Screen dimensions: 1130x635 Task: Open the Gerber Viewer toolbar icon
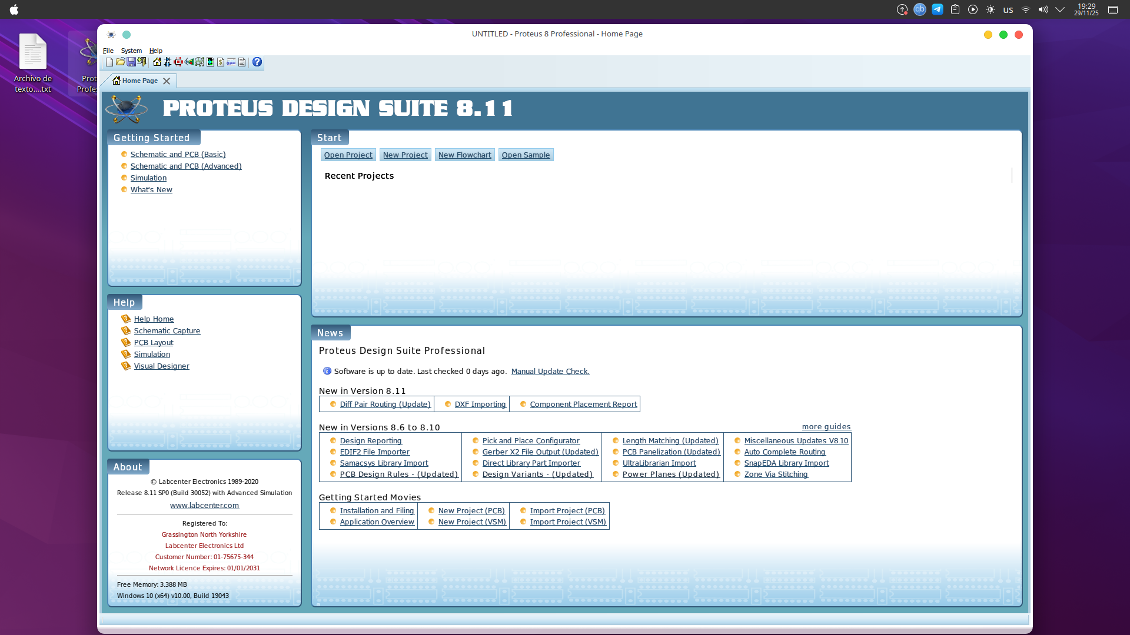(x=200, y=62)
